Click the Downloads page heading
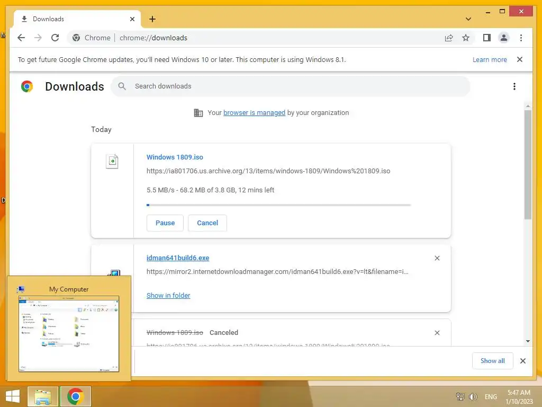The height and width of the screenshot is (407, 542). 75,86
